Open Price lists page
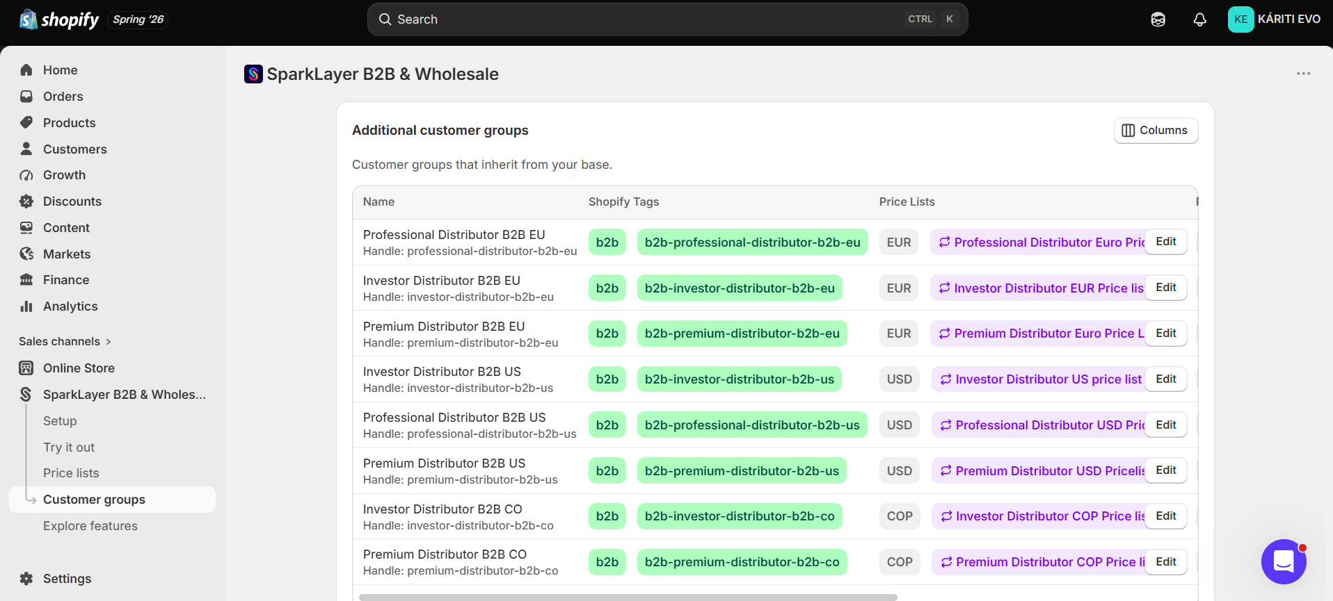The image size is (1333, 601). tap(71, 473)
